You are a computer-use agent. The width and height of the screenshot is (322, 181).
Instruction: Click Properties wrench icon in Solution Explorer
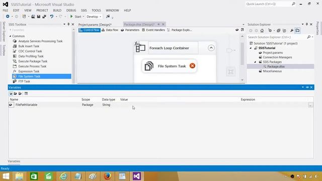[x=292, y=31]
